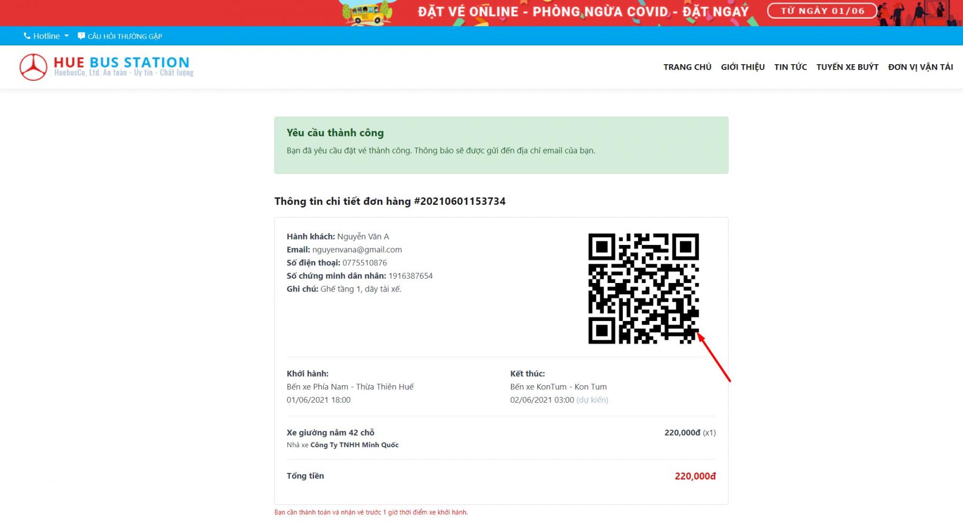Click the Hue Bus Station Mercedes logo icon
This screenshot has height=528, width=963.
pos(33,67)
